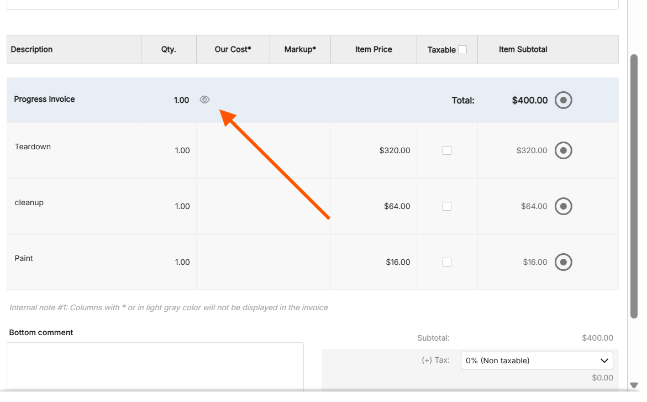Viewport: 647px width, 402px height.
Task: Click the circle icon in Teardown row
Action: (x=563, y=150)
